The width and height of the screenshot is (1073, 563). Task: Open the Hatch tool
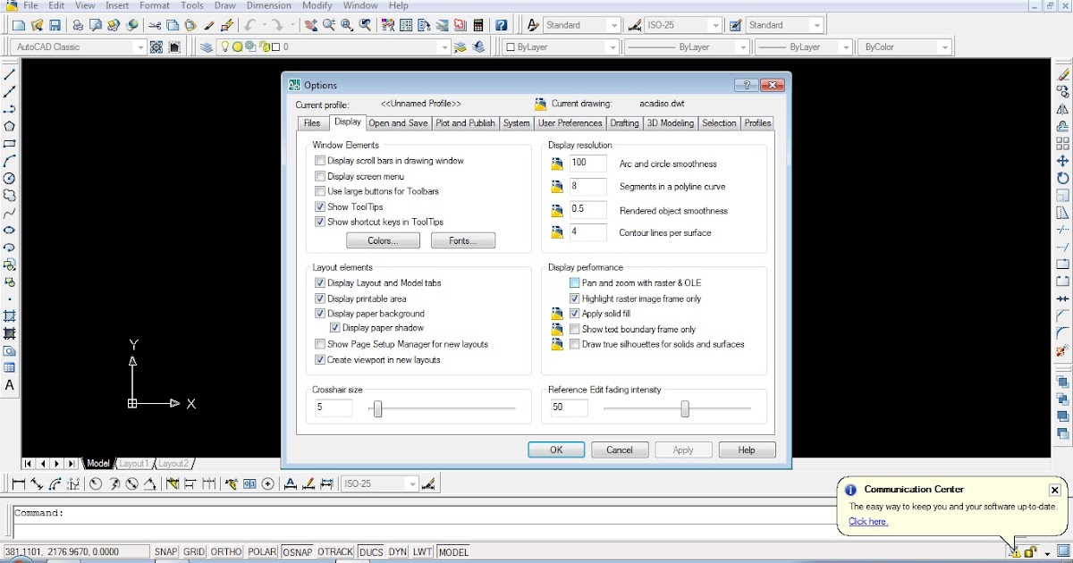11,314
